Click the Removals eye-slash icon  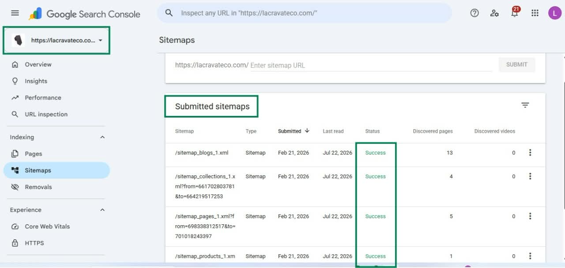15,187
